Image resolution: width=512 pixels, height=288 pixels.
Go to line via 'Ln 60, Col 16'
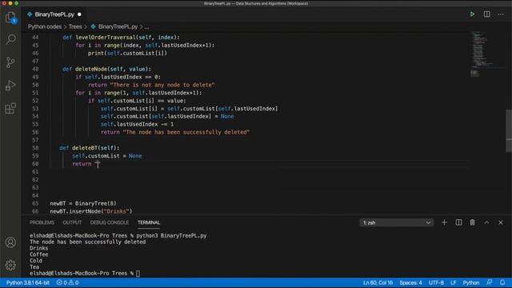[x=378, y=282]
